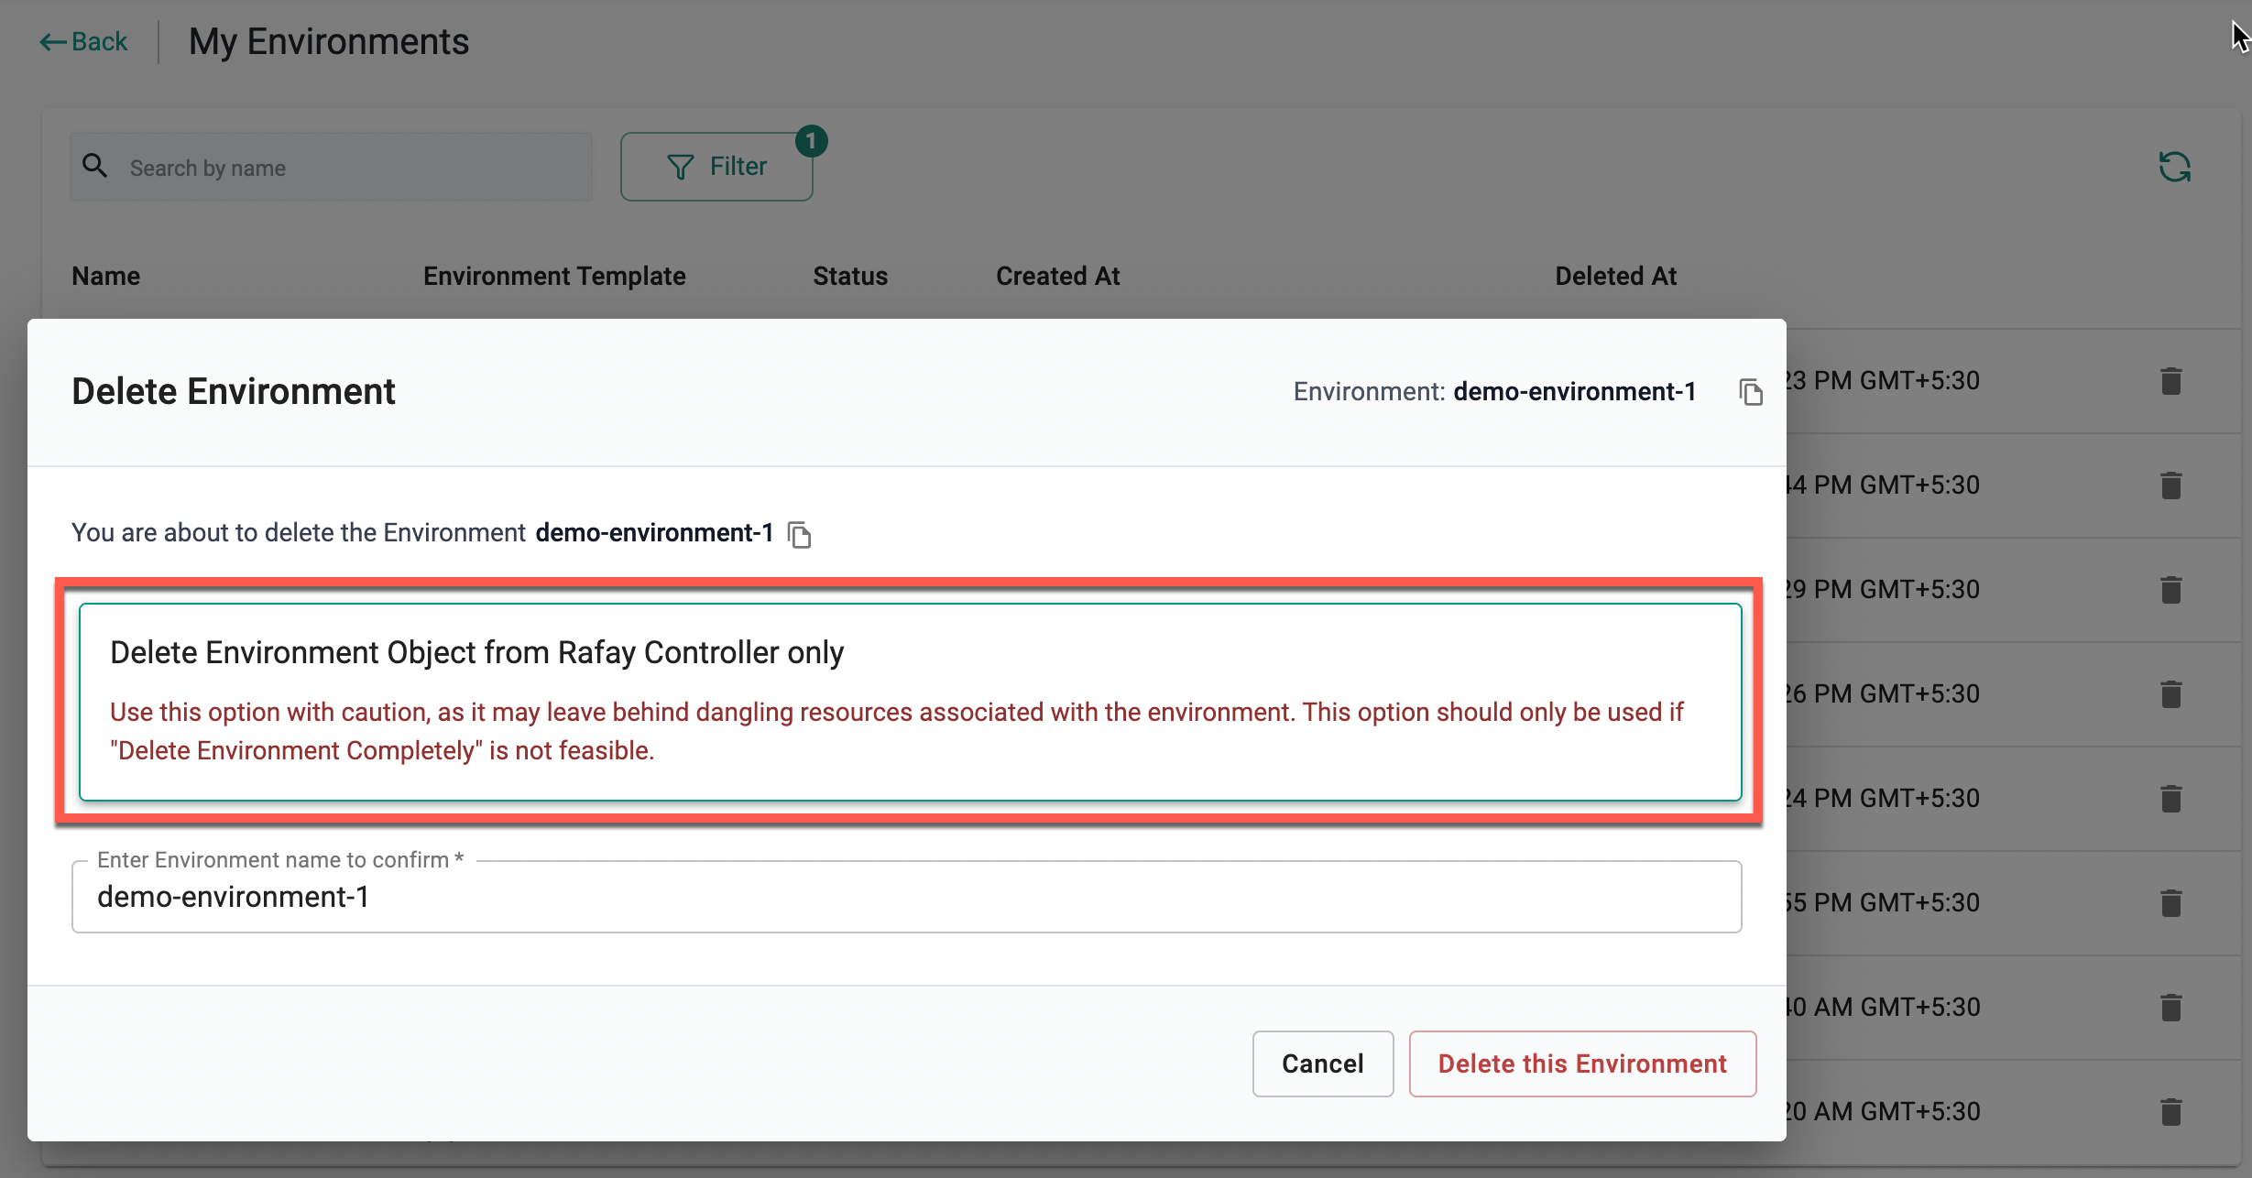This screenshot has width=2252, height=1178.
Task: Copy environment name next to deletion message
Action: coord(800,534)
